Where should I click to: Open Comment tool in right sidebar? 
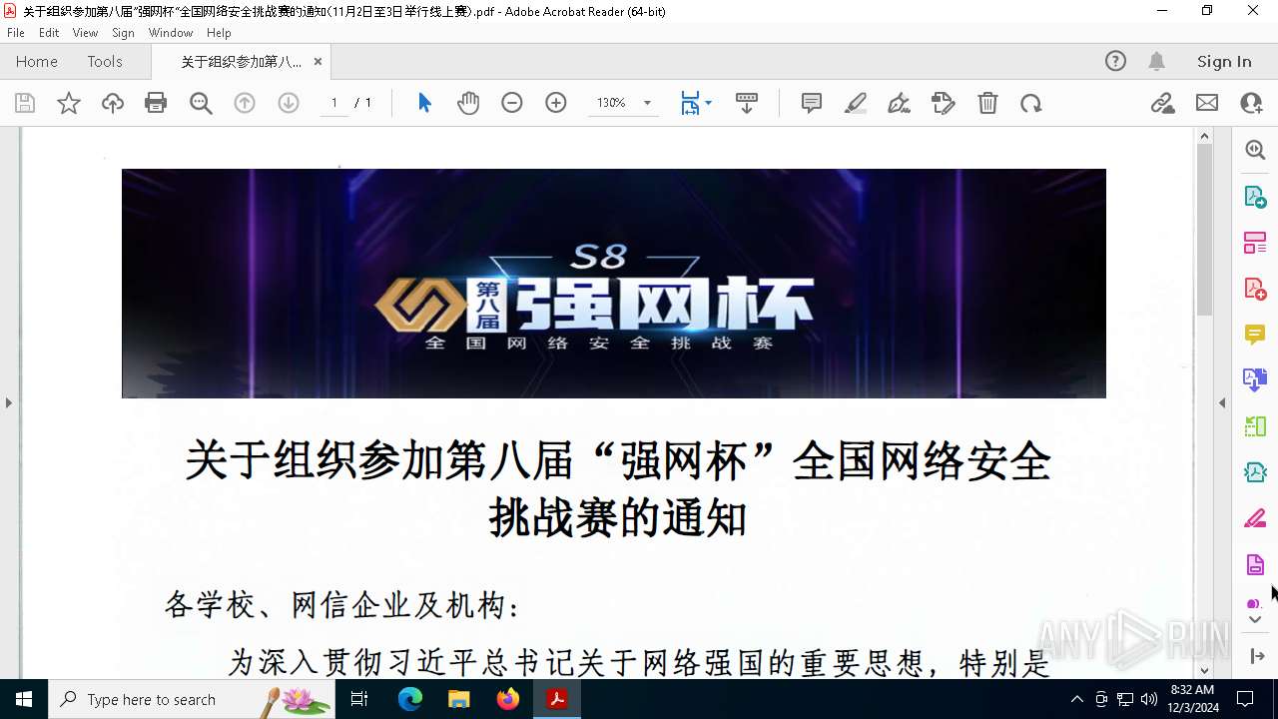coord(1255,334)
